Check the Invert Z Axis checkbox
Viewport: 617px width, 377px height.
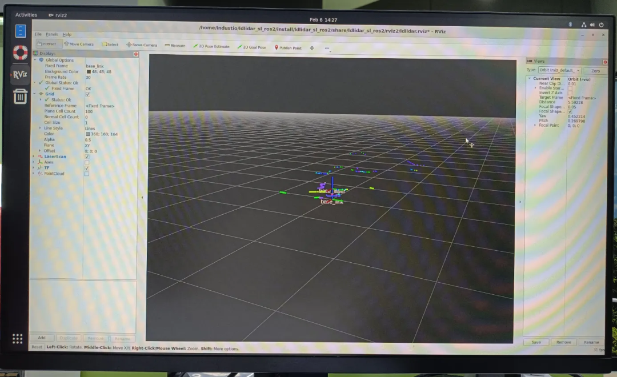click(x=570, y=93)
